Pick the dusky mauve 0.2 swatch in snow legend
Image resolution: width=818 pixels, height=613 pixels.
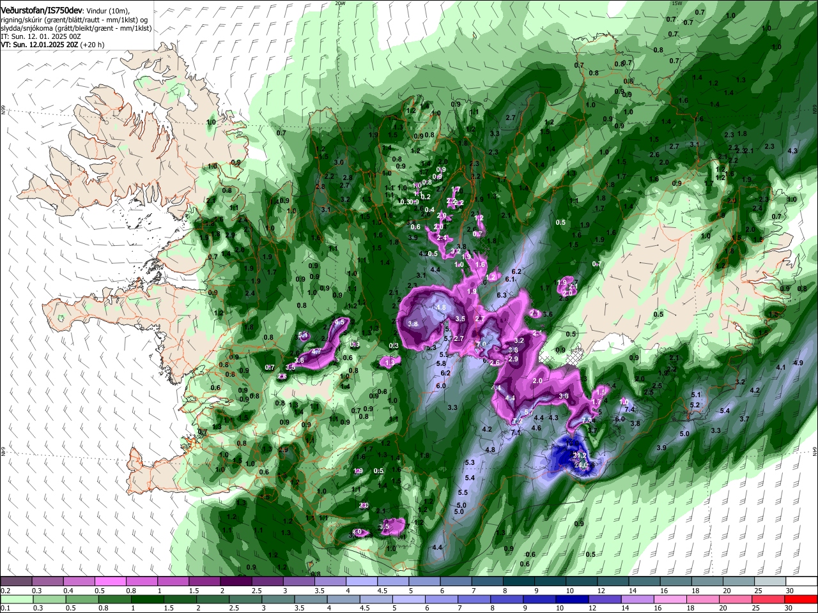pyautogui.click(x=16, y=581)
